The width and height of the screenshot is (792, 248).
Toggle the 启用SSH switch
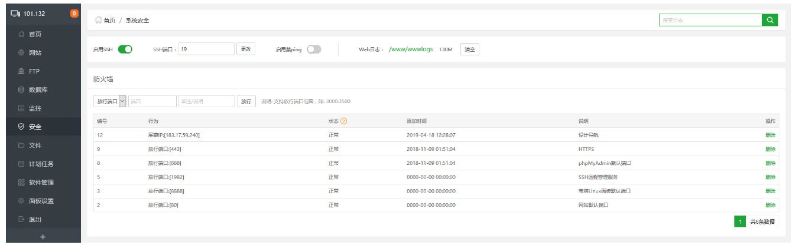click(125, 49)
